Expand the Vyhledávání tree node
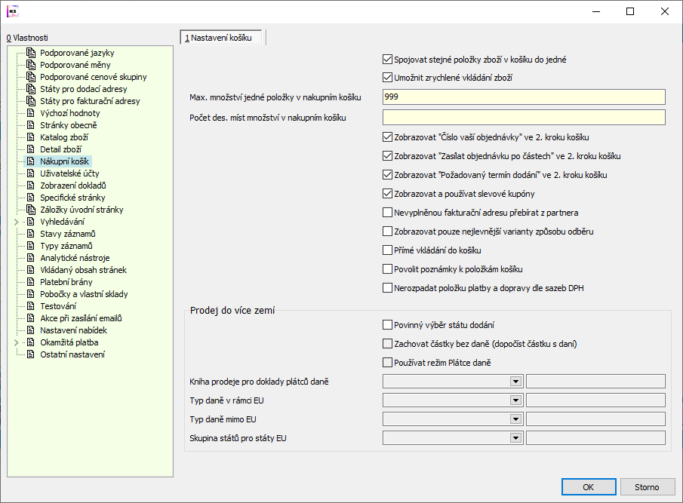683x503 pixels. point(17,222)
